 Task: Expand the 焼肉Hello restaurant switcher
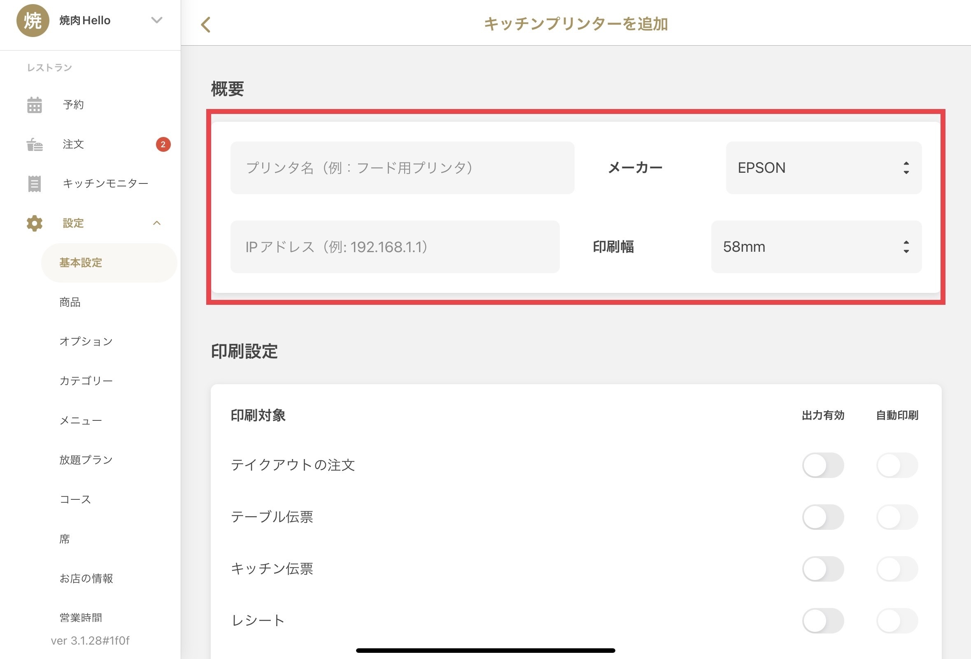click(x=157, y=20)
